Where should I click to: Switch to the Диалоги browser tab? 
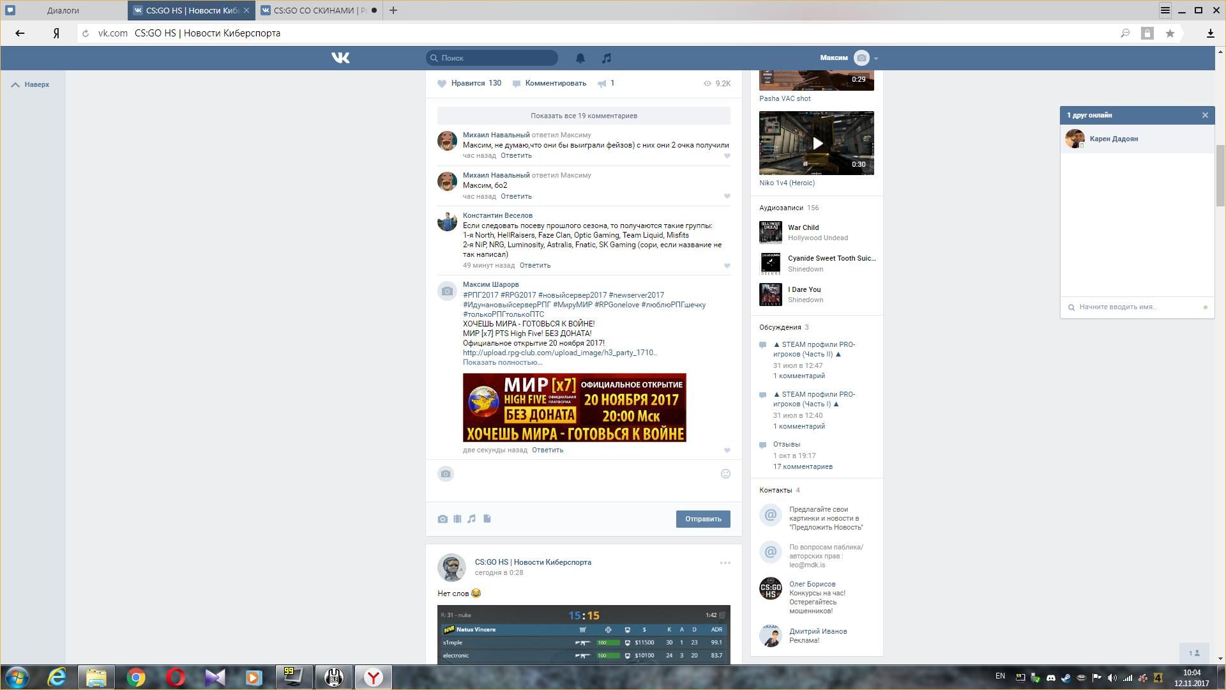pyautogui.click(x=63, y=10)
